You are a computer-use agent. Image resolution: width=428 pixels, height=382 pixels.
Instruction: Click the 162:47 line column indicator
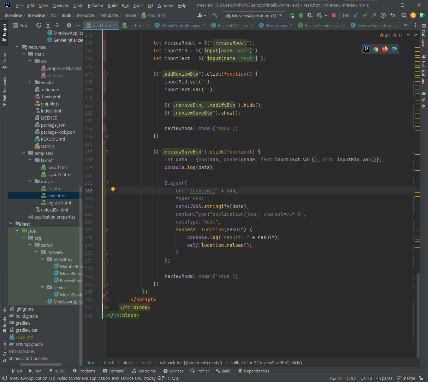click(336, 378)
